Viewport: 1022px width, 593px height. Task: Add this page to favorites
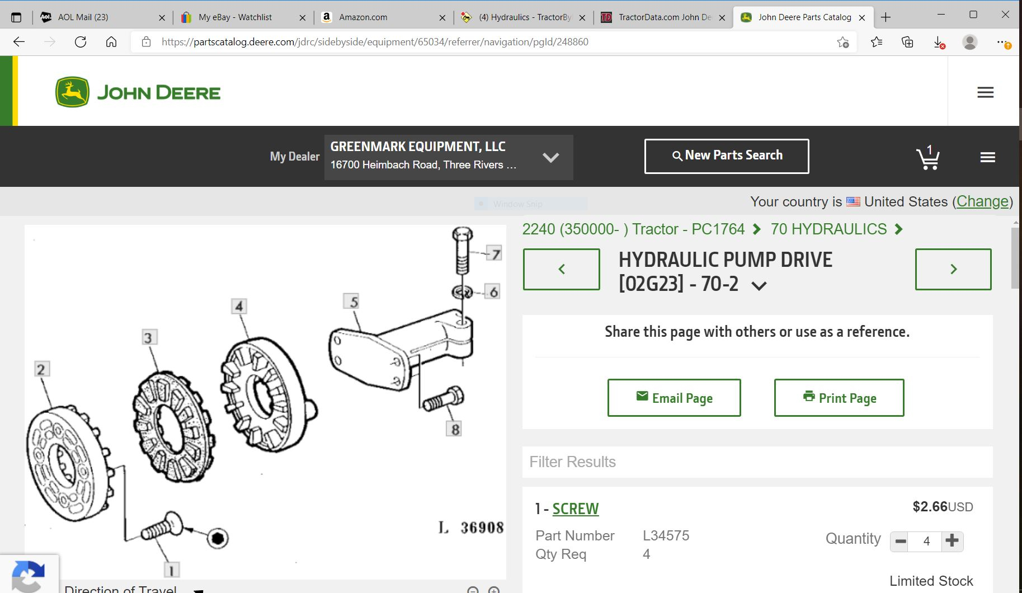843,42
